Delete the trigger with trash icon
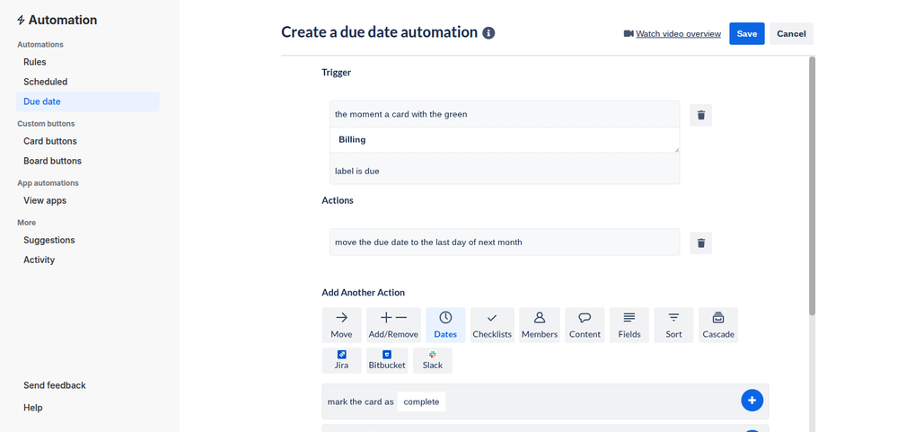Viewport: 897px width, 432px height. [700, 115]
